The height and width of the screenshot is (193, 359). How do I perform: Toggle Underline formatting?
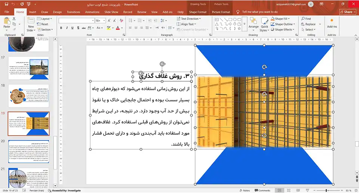coord(72,28)
